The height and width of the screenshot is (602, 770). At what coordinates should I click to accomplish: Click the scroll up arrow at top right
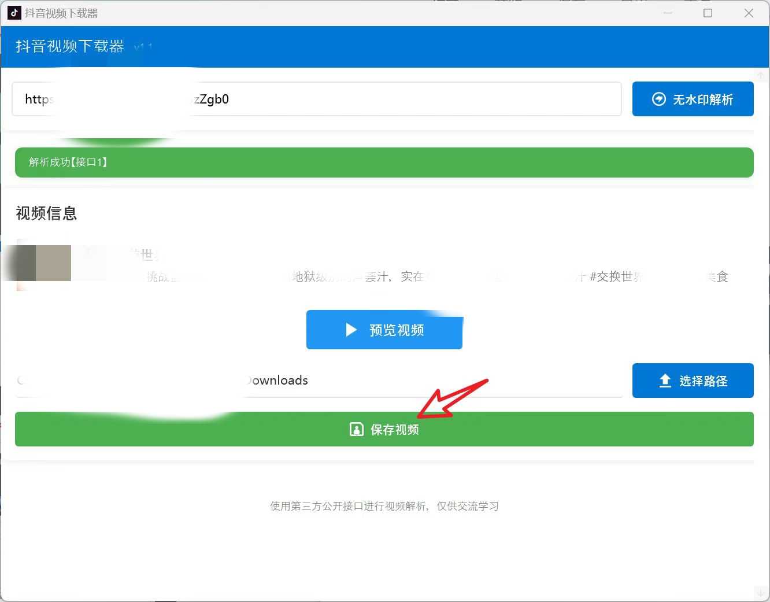click(x=761, y=76)
